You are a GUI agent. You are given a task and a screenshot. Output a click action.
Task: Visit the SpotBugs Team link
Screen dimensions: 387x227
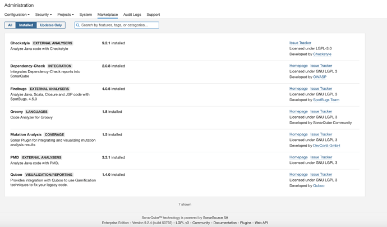click(326, 100)
